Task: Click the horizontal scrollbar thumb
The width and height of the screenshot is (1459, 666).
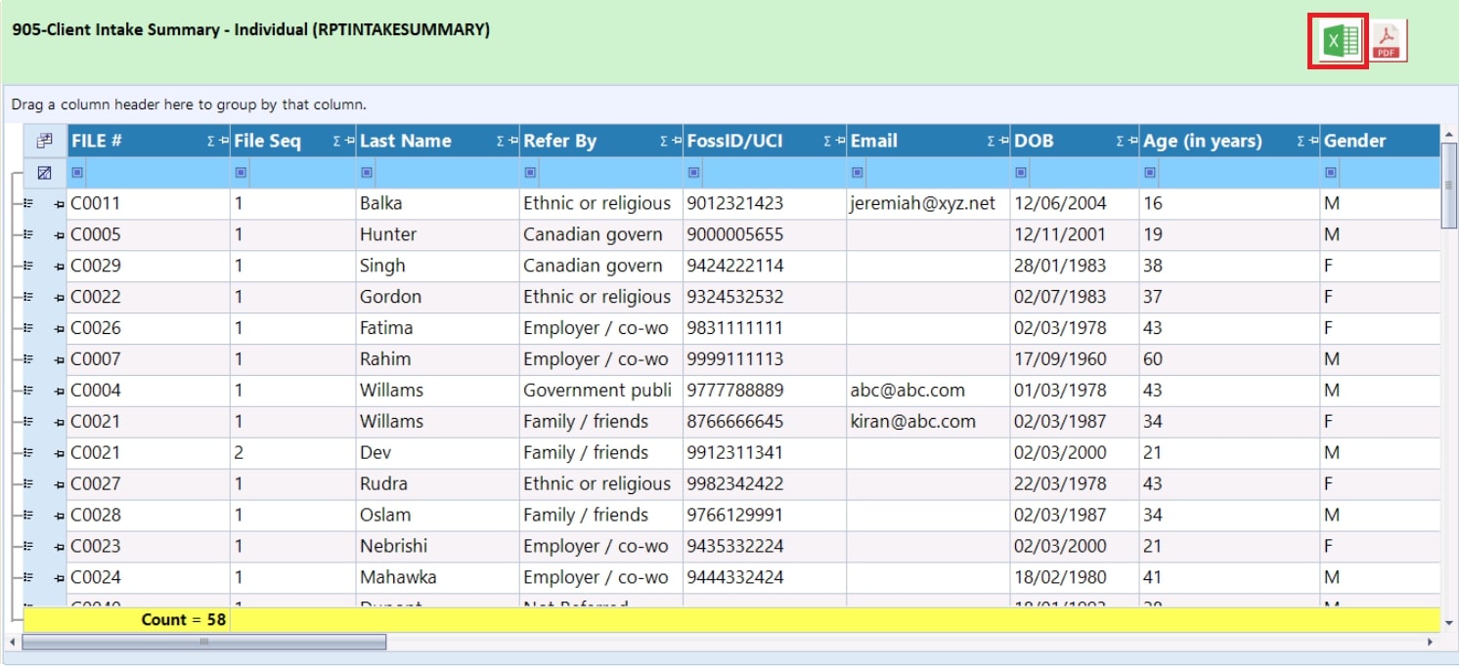Action: click(203, 642)
